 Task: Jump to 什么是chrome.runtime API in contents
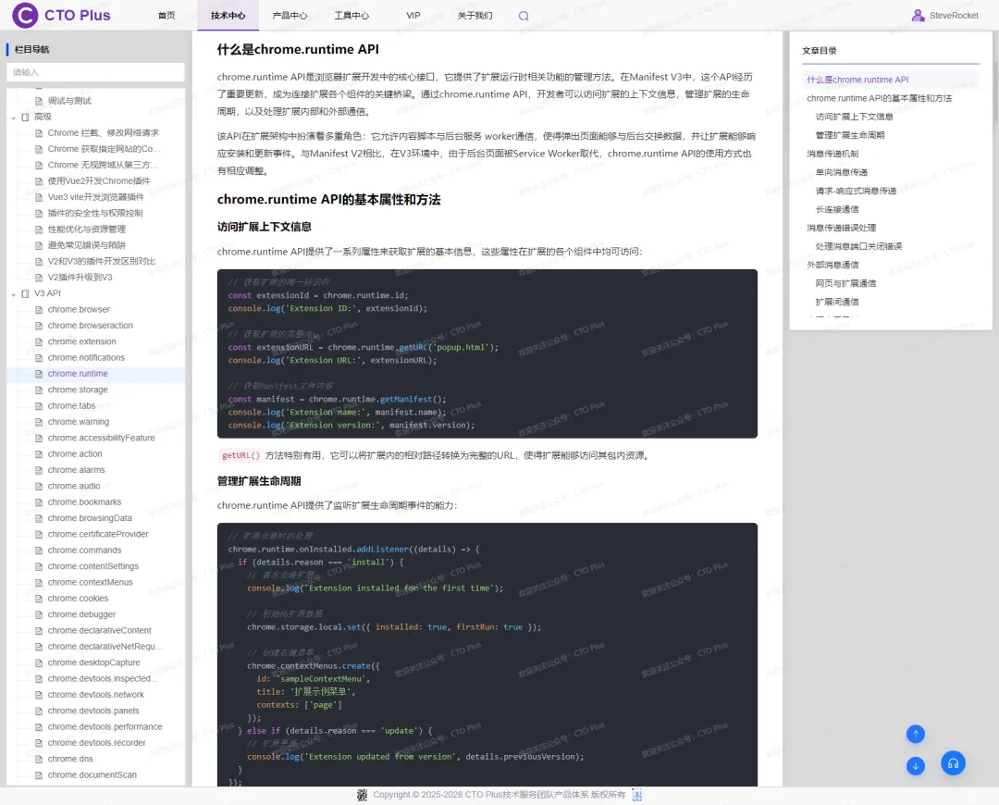[x=857, y=80]
